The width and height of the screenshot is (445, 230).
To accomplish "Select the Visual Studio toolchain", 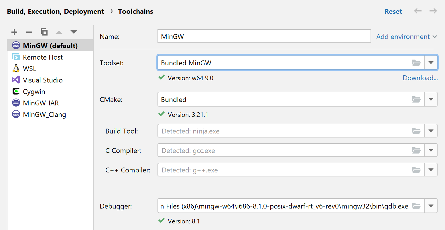I will tap(43, 80).
